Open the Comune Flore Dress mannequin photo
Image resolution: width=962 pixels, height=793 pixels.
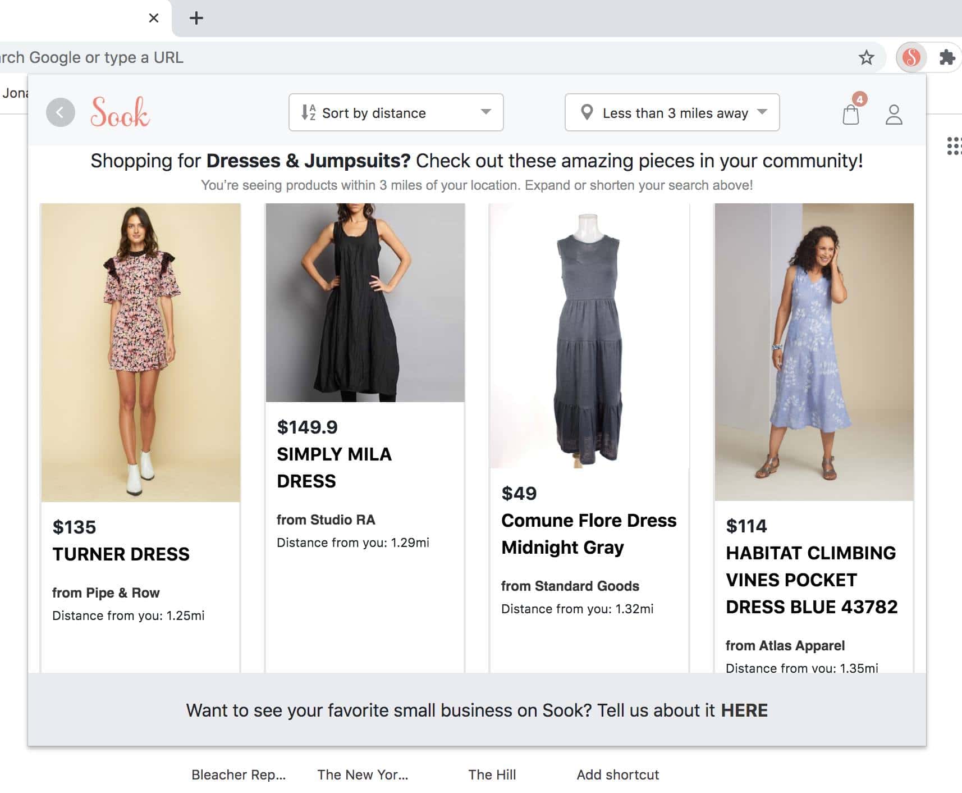pyautogui.click(x=589, y=336)
